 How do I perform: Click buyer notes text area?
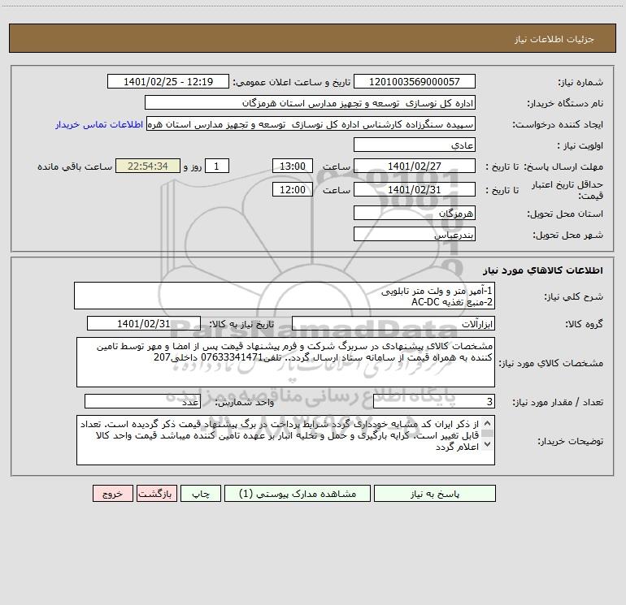[285, 440]
